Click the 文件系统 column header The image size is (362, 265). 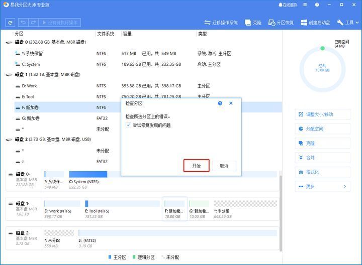tap(106, 34)
